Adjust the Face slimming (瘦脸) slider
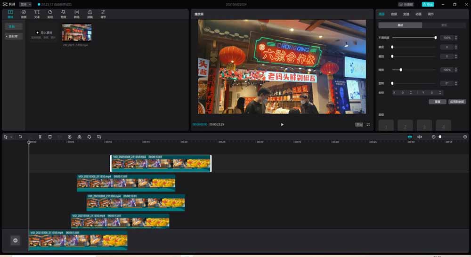 pyautogui.click(x=414, y=56)
